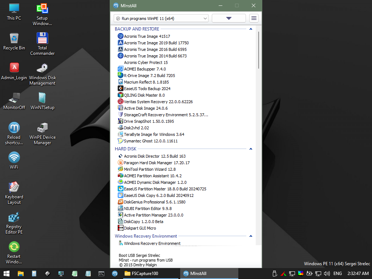Select Active Partition Manager 23.0.0.0

point(150,215)
